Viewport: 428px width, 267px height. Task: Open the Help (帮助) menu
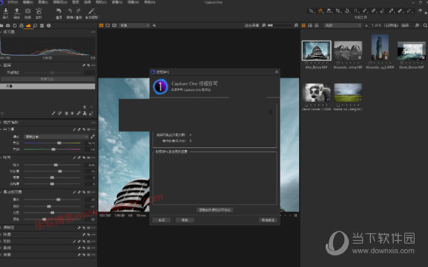click(150, 2)
